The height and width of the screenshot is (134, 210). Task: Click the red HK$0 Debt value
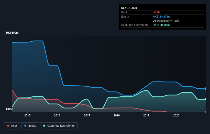pyautogui.click(x=156, y=12)
